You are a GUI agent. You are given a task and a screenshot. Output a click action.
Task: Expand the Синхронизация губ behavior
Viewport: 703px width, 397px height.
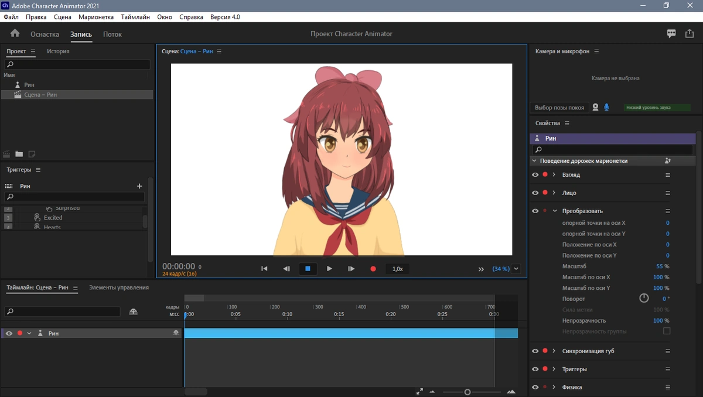click(554, 351)
